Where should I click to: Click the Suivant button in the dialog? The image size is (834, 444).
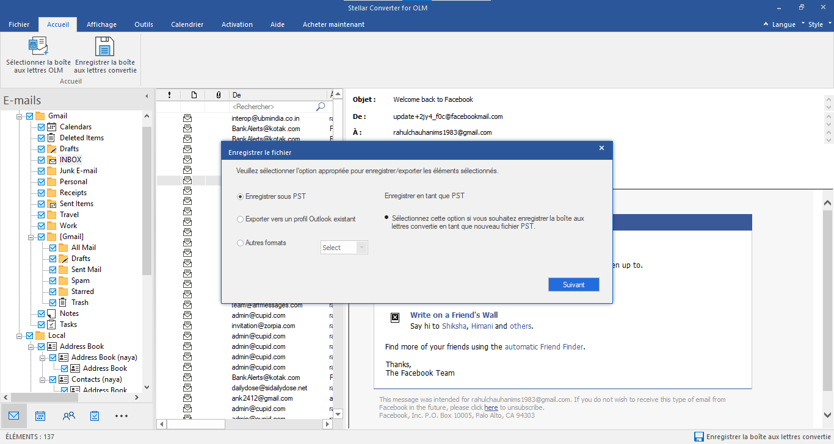click(x=573, y=284)
